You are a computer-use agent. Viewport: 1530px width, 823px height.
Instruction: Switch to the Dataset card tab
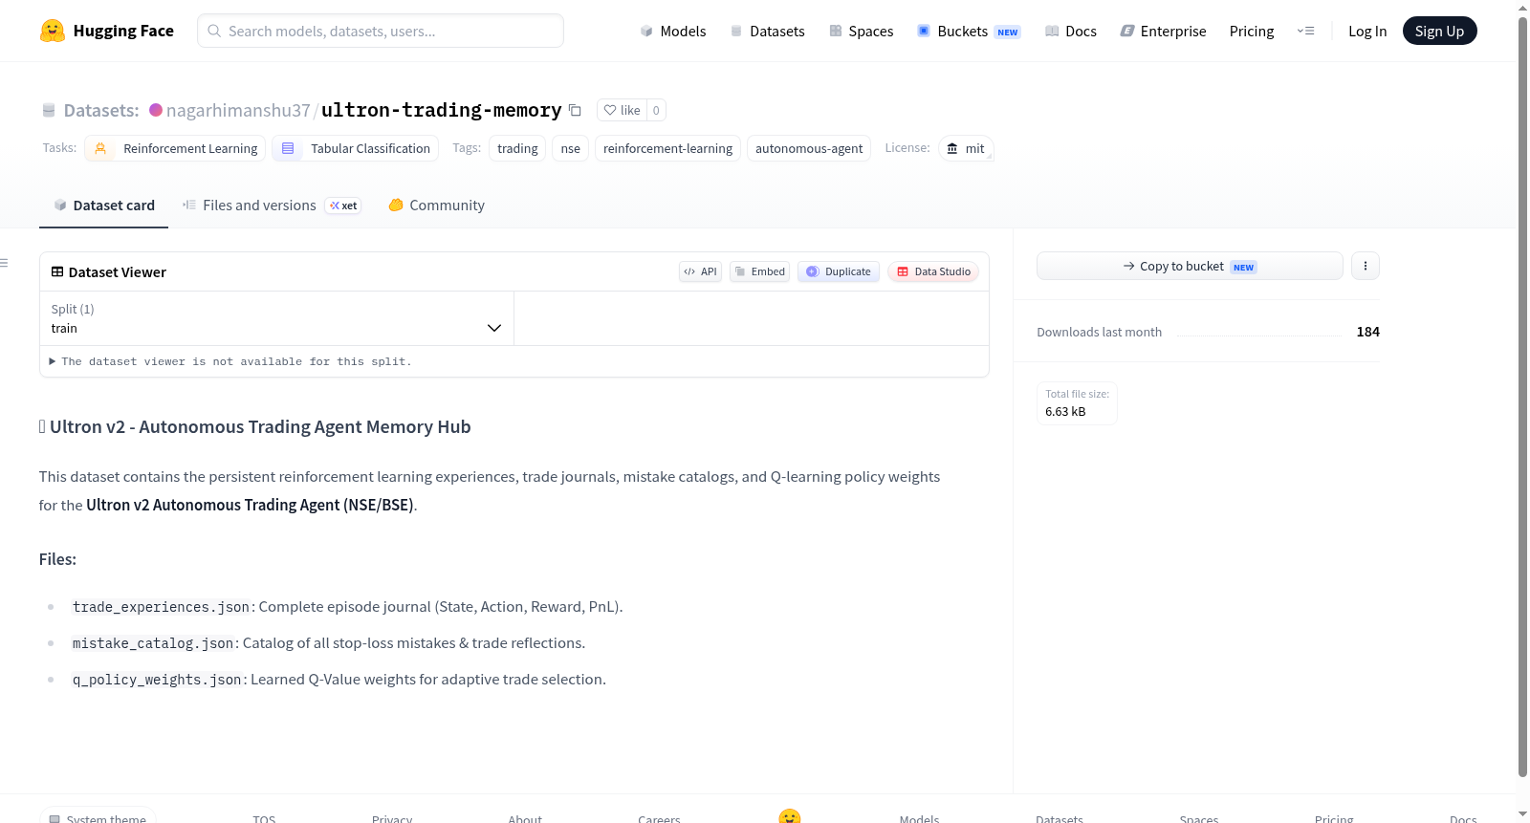click(103, 205)
